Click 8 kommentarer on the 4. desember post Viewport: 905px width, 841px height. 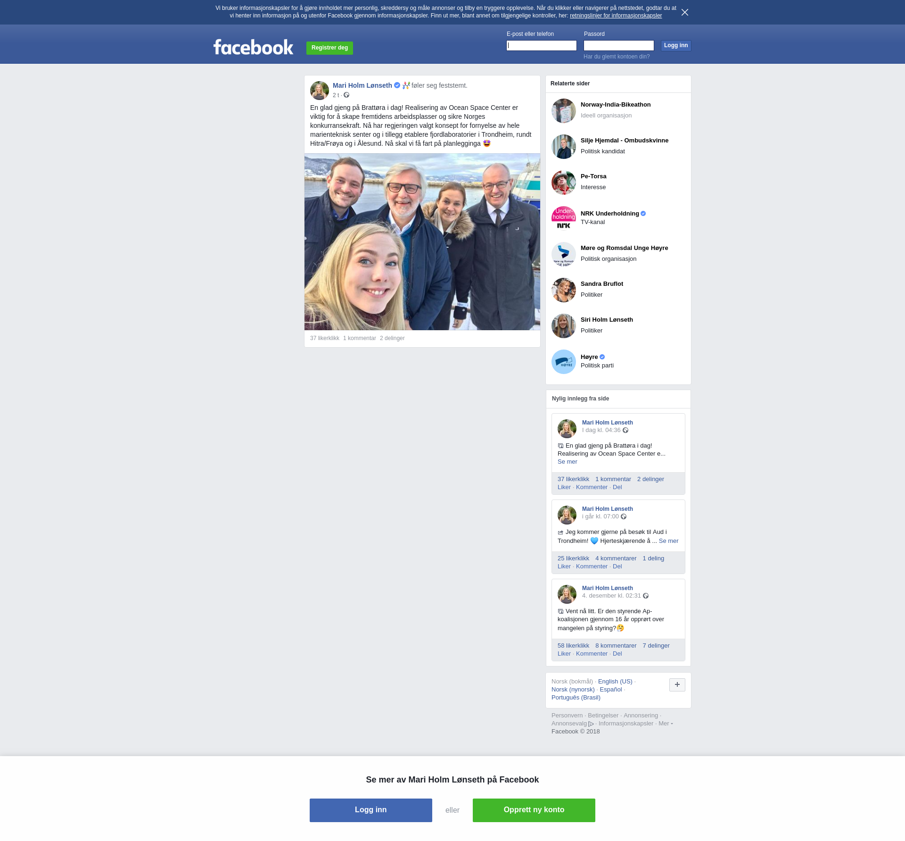point(616,646)
